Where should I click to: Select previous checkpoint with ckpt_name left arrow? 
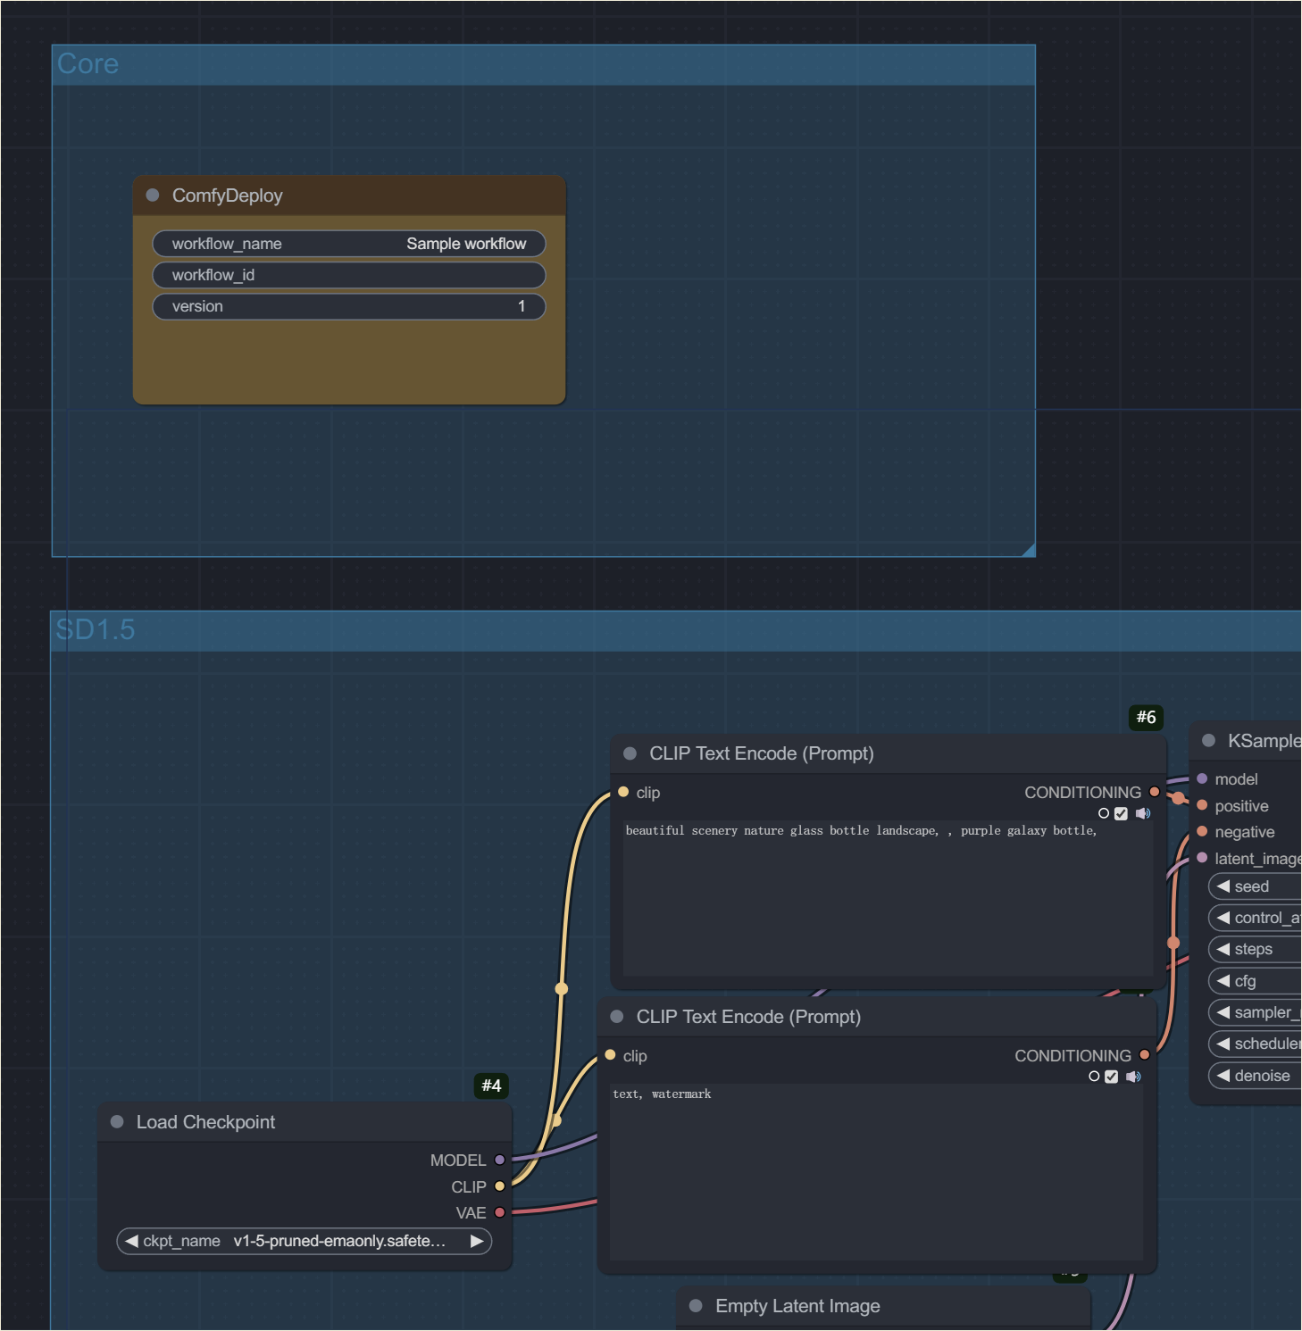click(131, 1241)
